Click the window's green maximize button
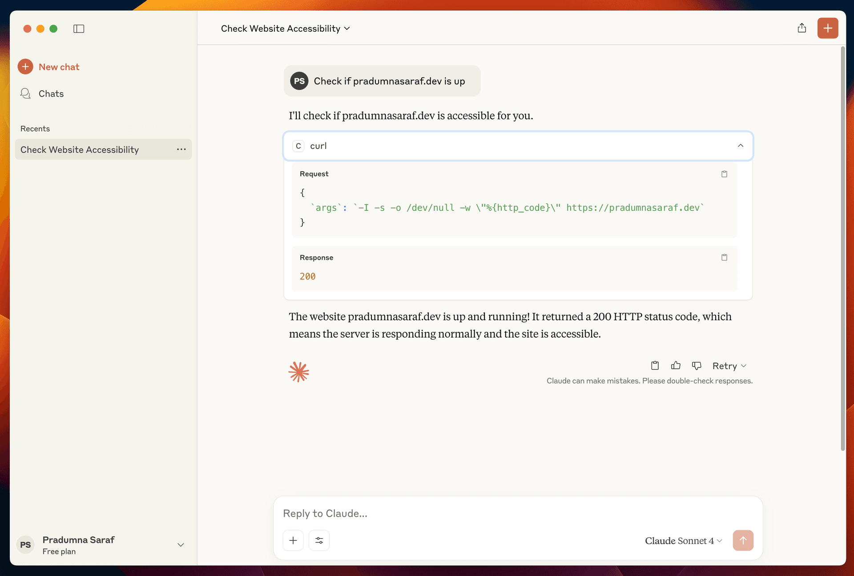854x576 pixels. click(x=53, y=28)
